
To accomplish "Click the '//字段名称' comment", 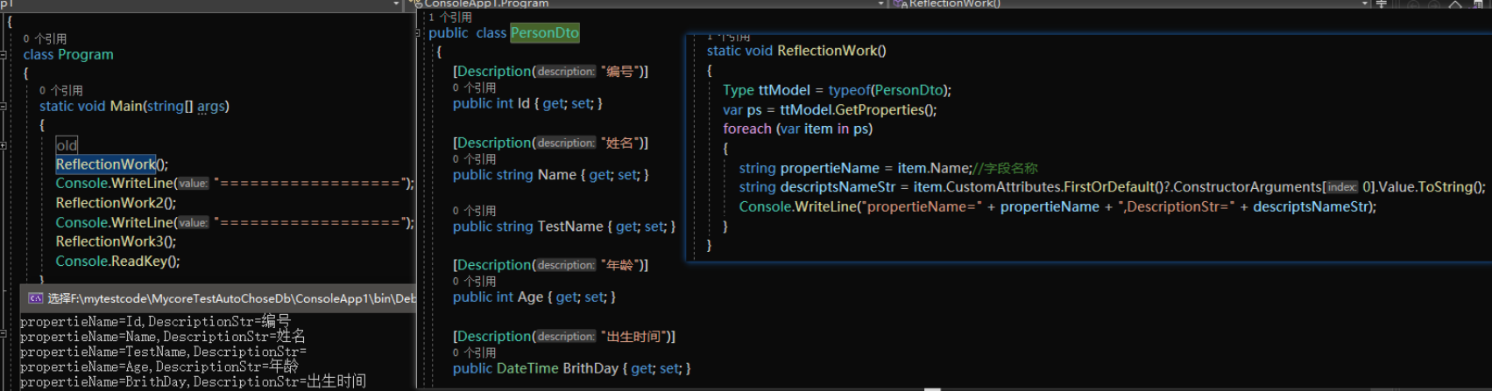I will point(1006,168).
